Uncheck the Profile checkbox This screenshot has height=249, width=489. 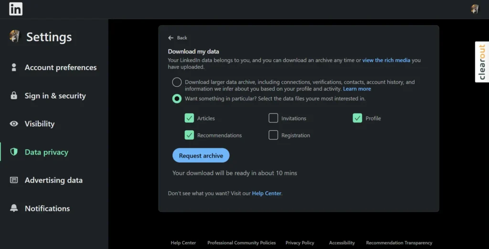click(357, 118)
